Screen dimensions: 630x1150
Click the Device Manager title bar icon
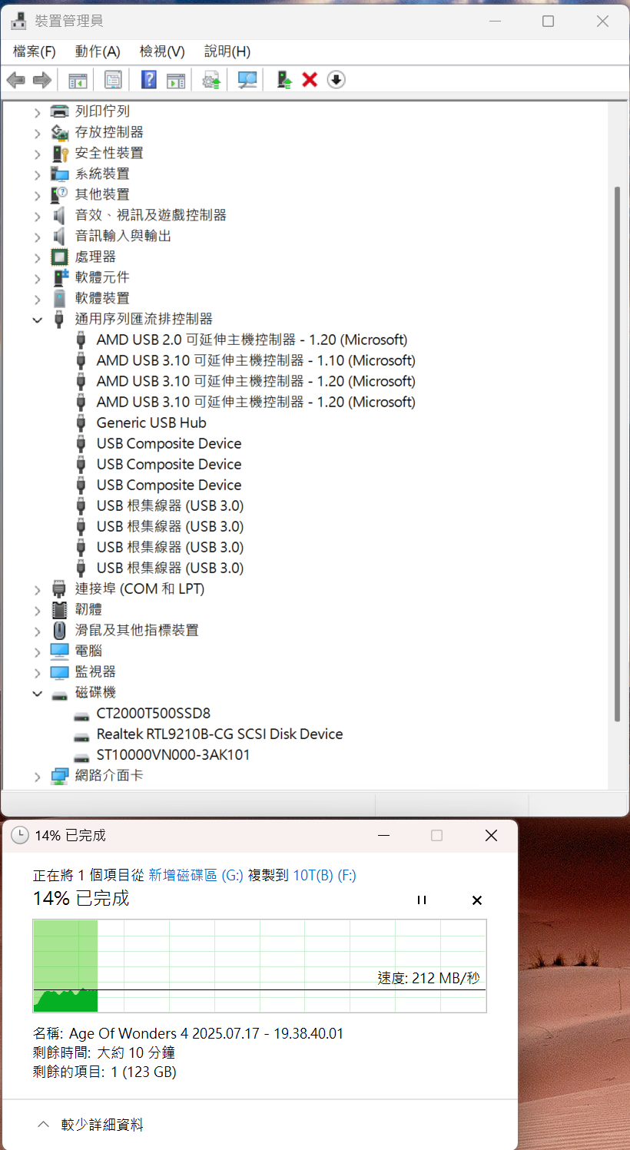(x=19, y=21)
